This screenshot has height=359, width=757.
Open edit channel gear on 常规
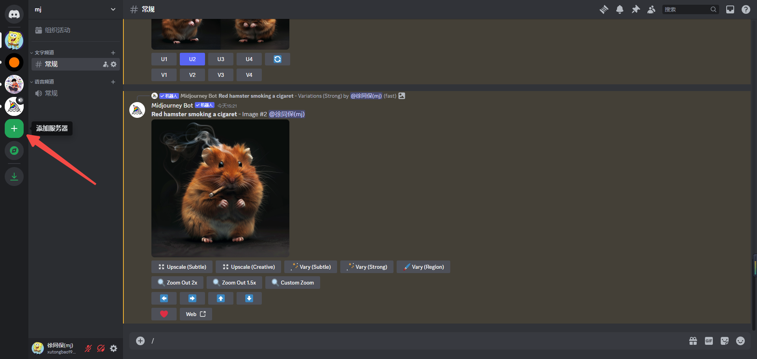(x=114, y=64)
